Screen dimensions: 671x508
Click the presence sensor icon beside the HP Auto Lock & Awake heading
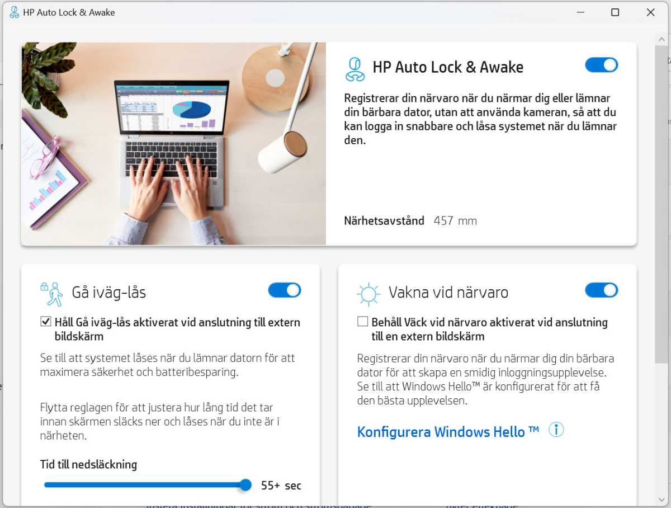pos(355,69)
